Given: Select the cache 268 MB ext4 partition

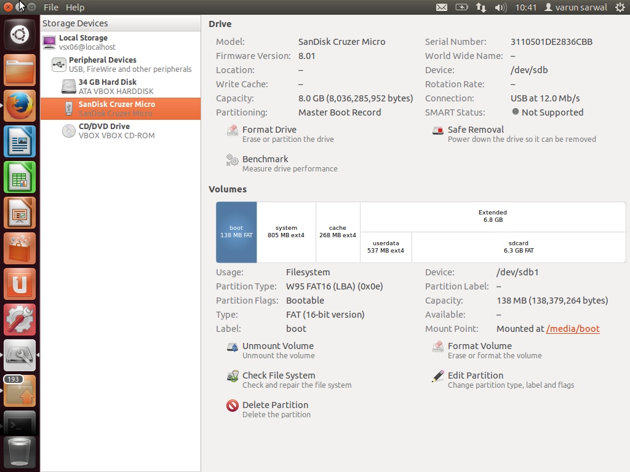Looking at the screenshot, I should click(338, 232).
